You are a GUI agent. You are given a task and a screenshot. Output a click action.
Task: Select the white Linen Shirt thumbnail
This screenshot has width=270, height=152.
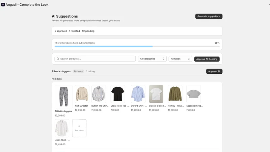[x=62, y=128]
